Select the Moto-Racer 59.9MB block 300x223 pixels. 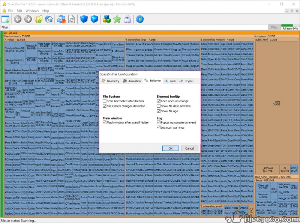(44, 45)
